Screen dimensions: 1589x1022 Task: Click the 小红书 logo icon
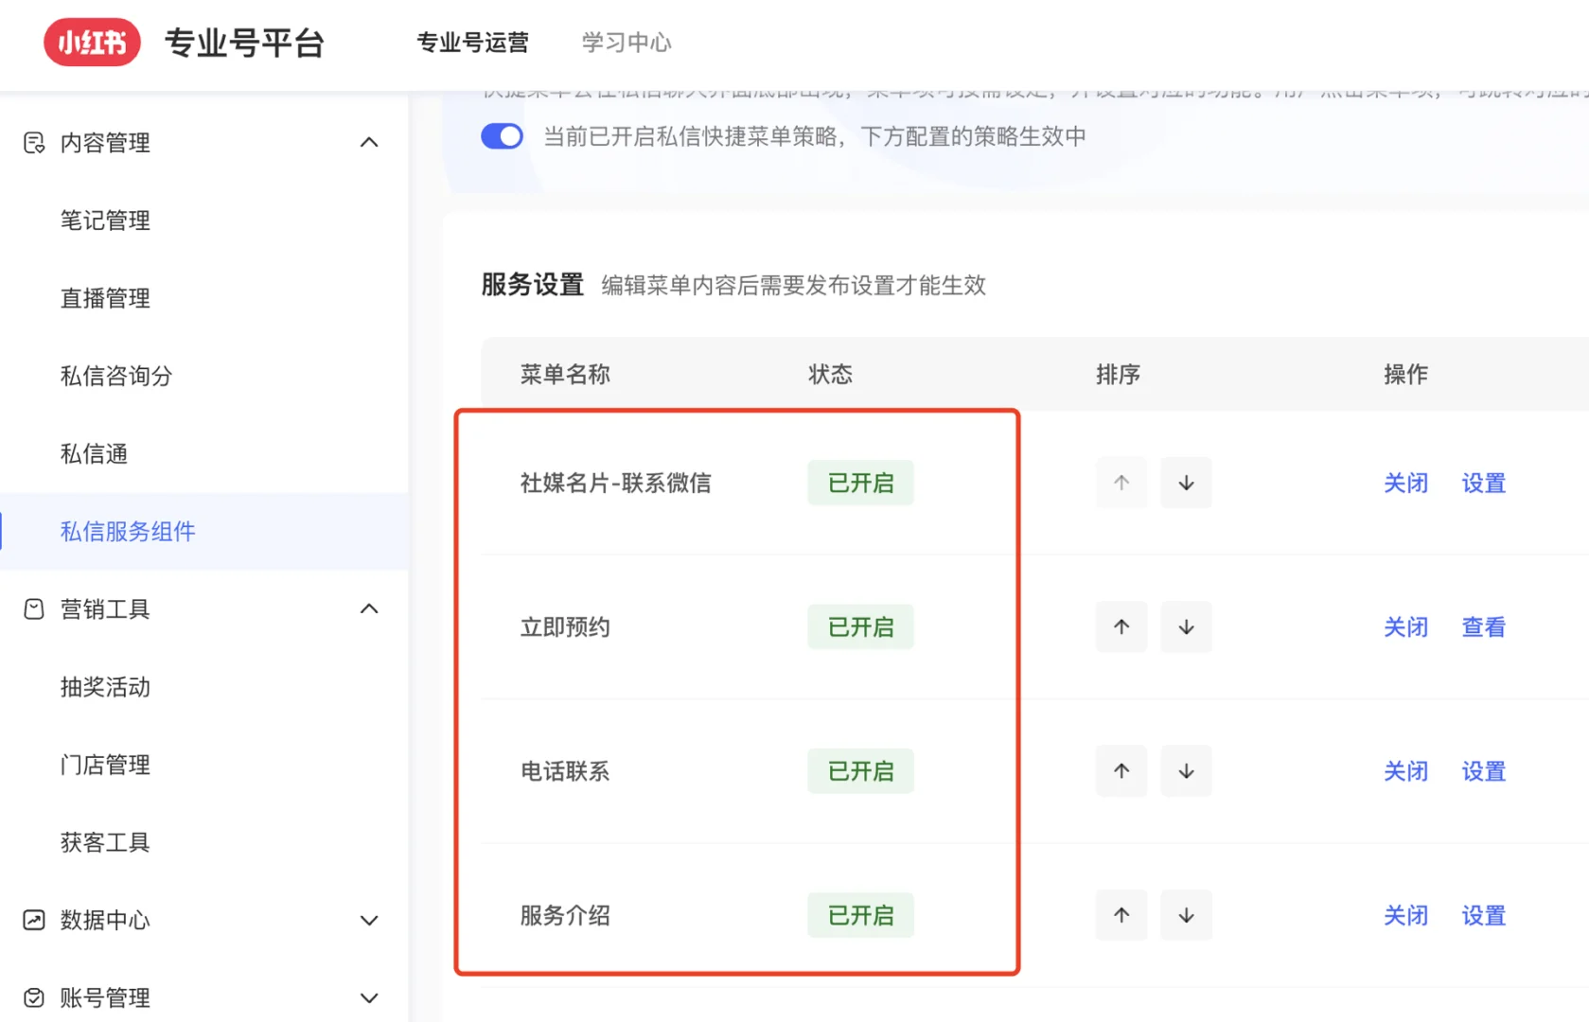click(91, 42)
